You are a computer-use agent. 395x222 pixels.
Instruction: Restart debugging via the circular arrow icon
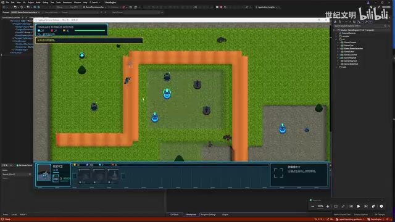click(x=225, y=7)
